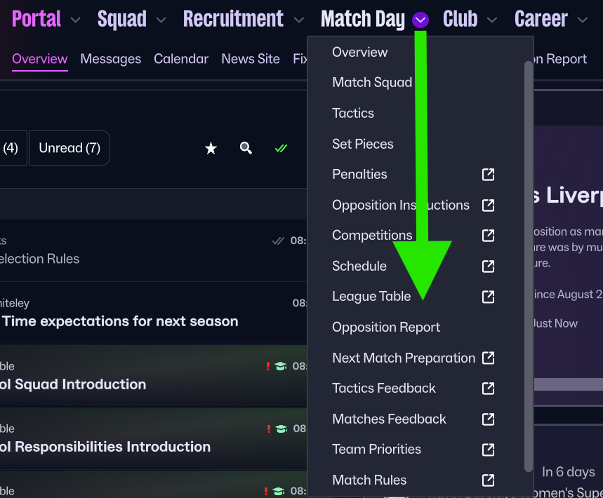
Task: Open the inbox search magnifier icon
Action: (x=246, y=148)
